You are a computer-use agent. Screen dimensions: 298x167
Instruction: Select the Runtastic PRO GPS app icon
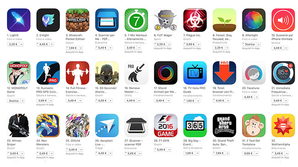(x=48, y=73)
